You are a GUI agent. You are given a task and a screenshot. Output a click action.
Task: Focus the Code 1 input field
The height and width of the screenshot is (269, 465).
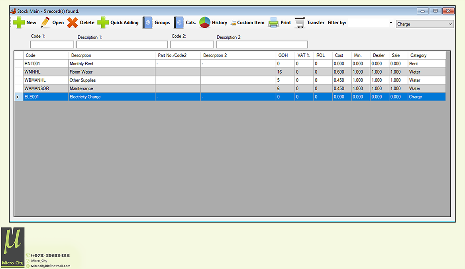[x=52, y=45]
